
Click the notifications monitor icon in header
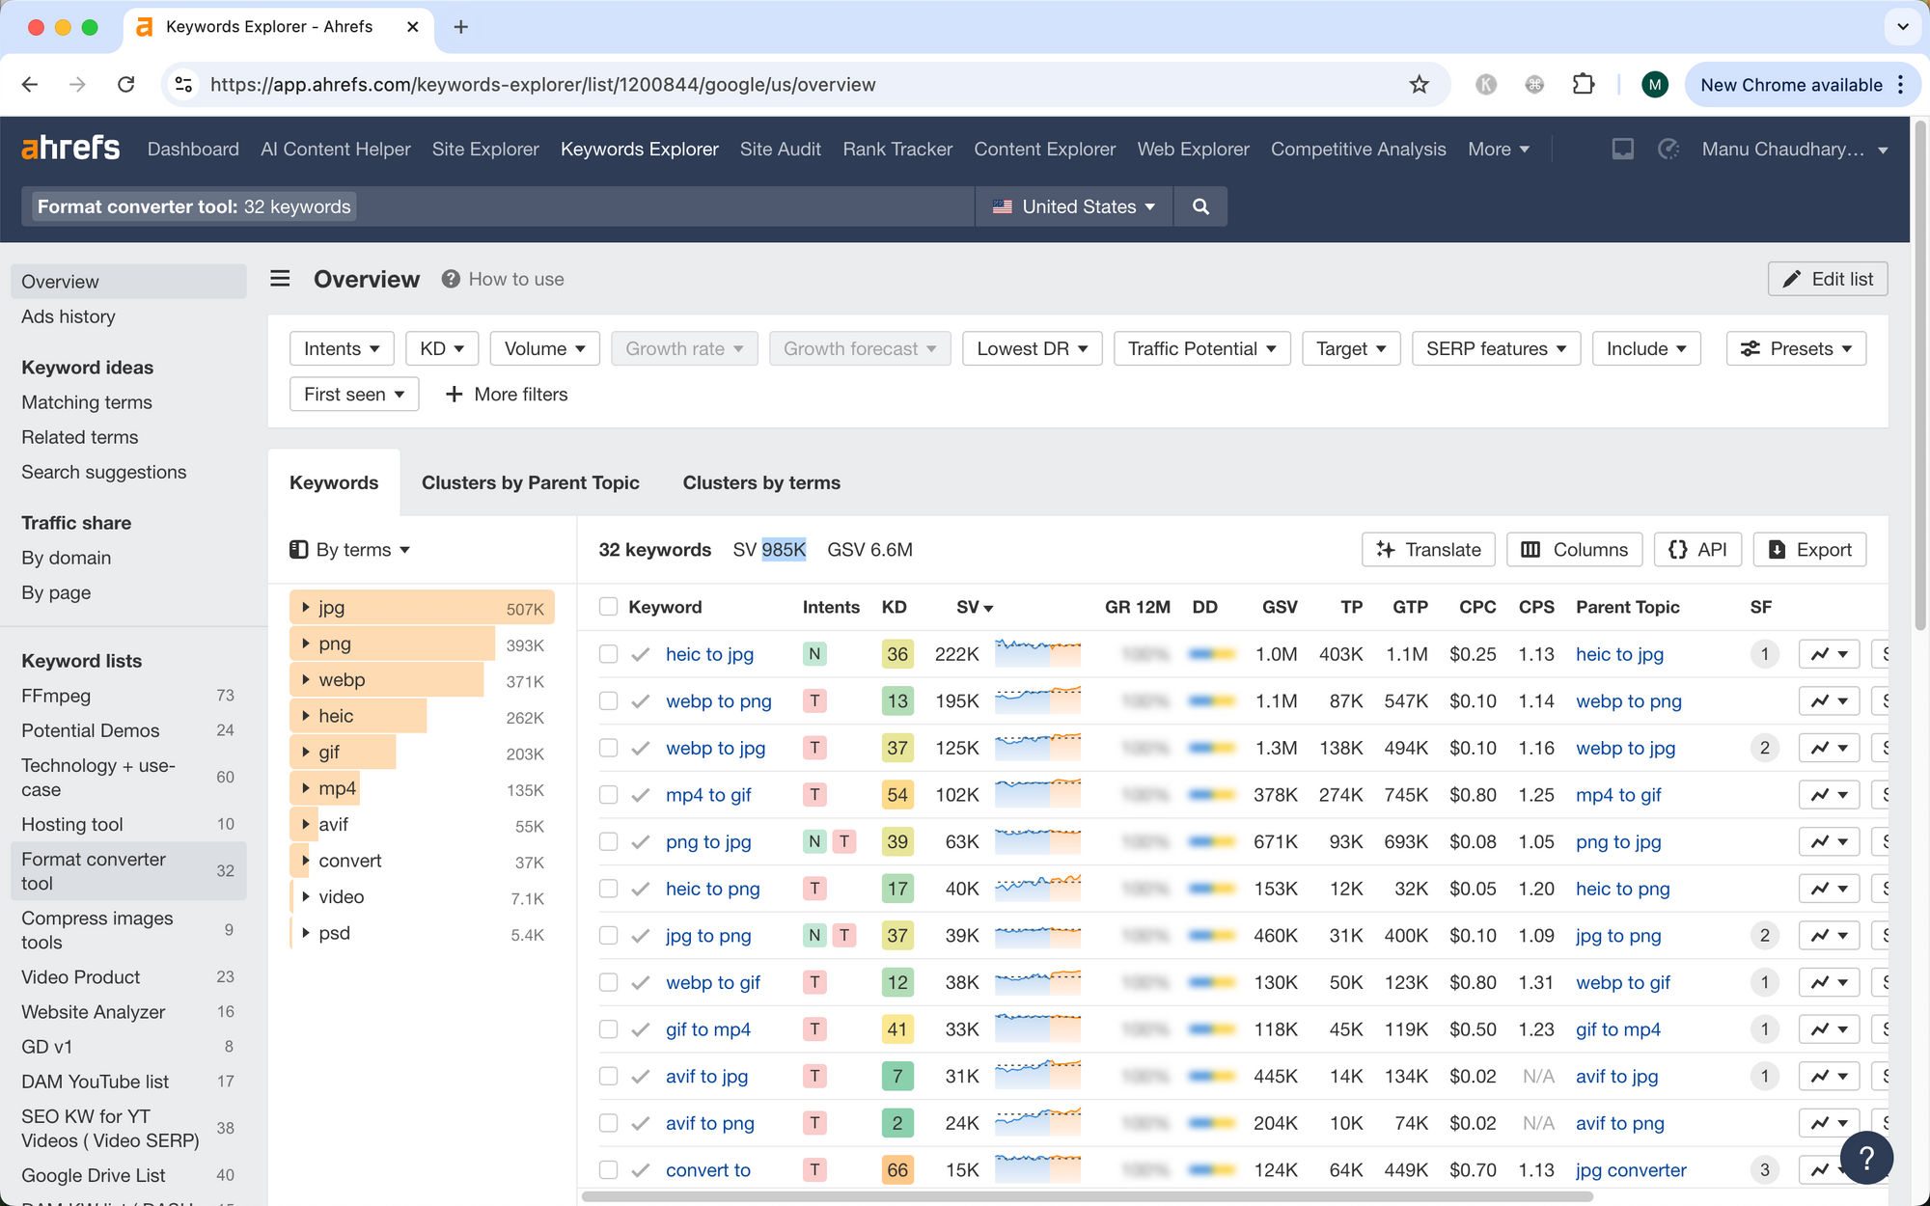click(x=1622, y=149)
